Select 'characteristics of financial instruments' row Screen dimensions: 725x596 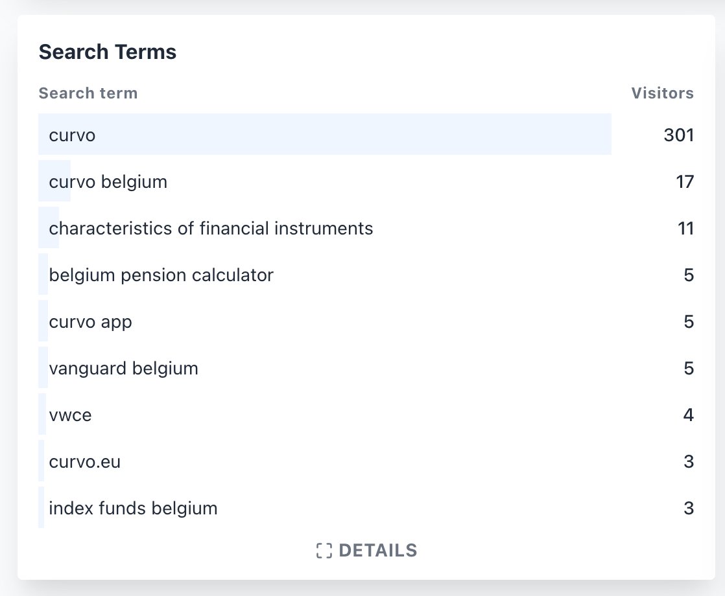click(211, 229)
